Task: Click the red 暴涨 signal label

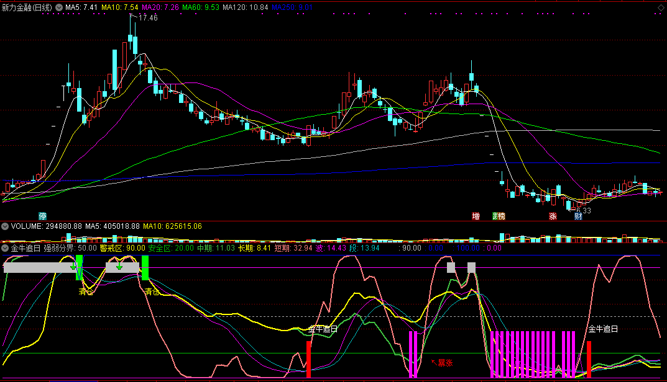Action: click(445, 363)
